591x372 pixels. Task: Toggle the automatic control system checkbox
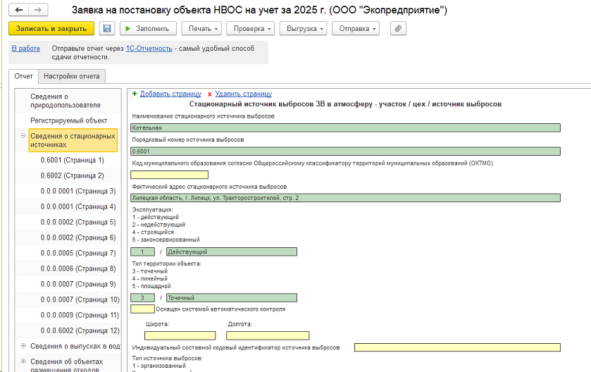142,309
